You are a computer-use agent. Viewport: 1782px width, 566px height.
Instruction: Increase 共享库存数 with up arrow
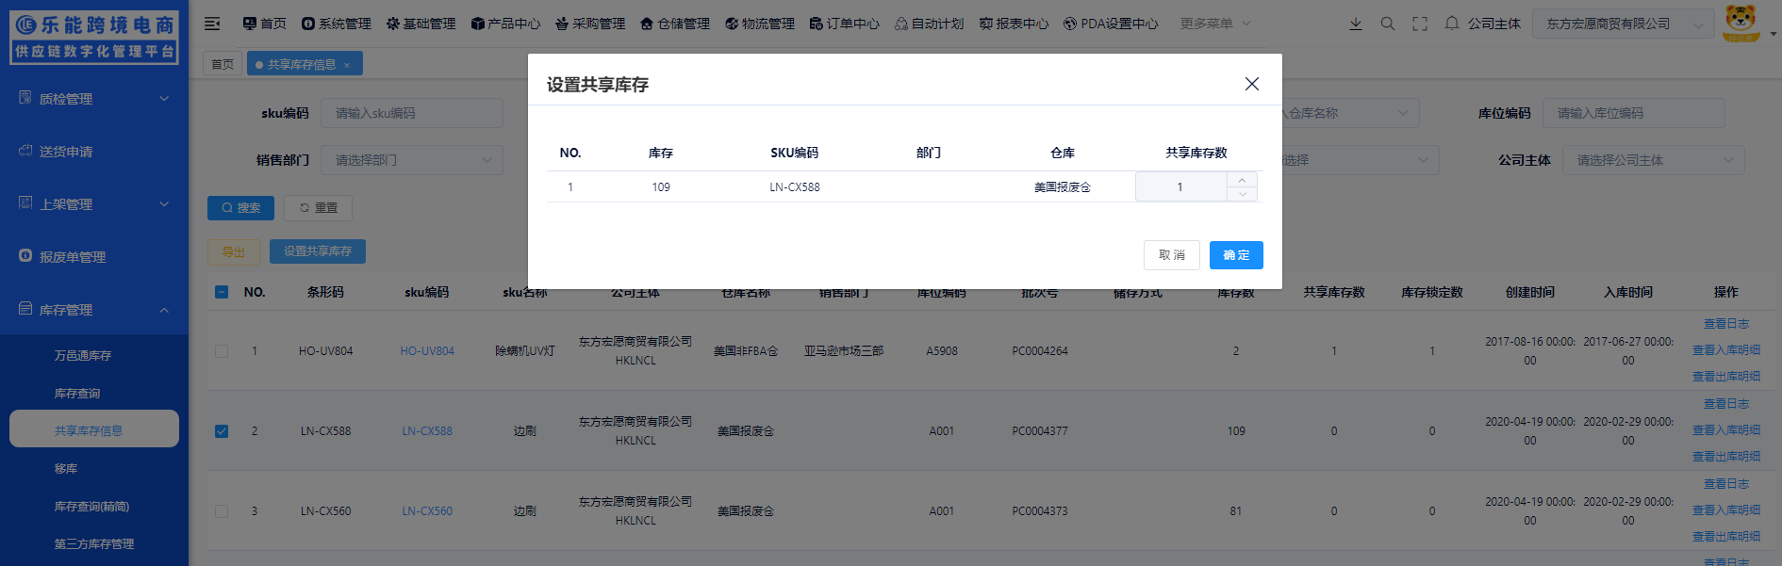(x=1242, y=180)
